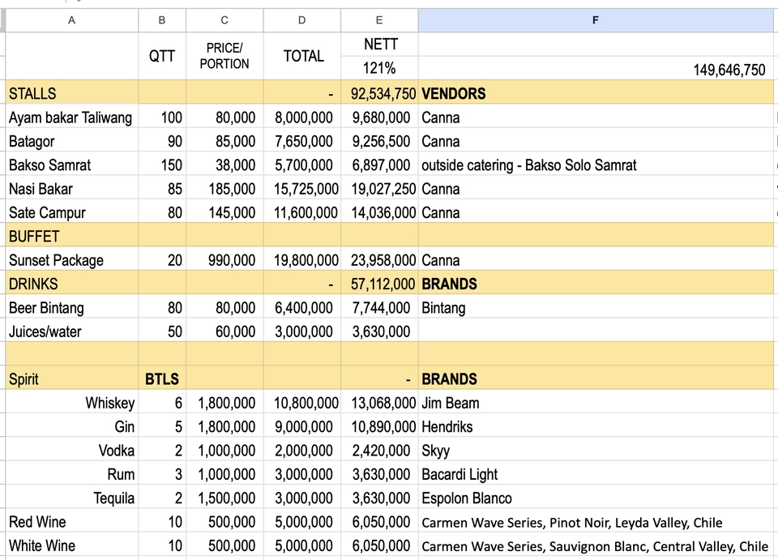Click the outside catering Bakso Solo Samrat cell
Screen dimensions: 778x560
[596, 164]
